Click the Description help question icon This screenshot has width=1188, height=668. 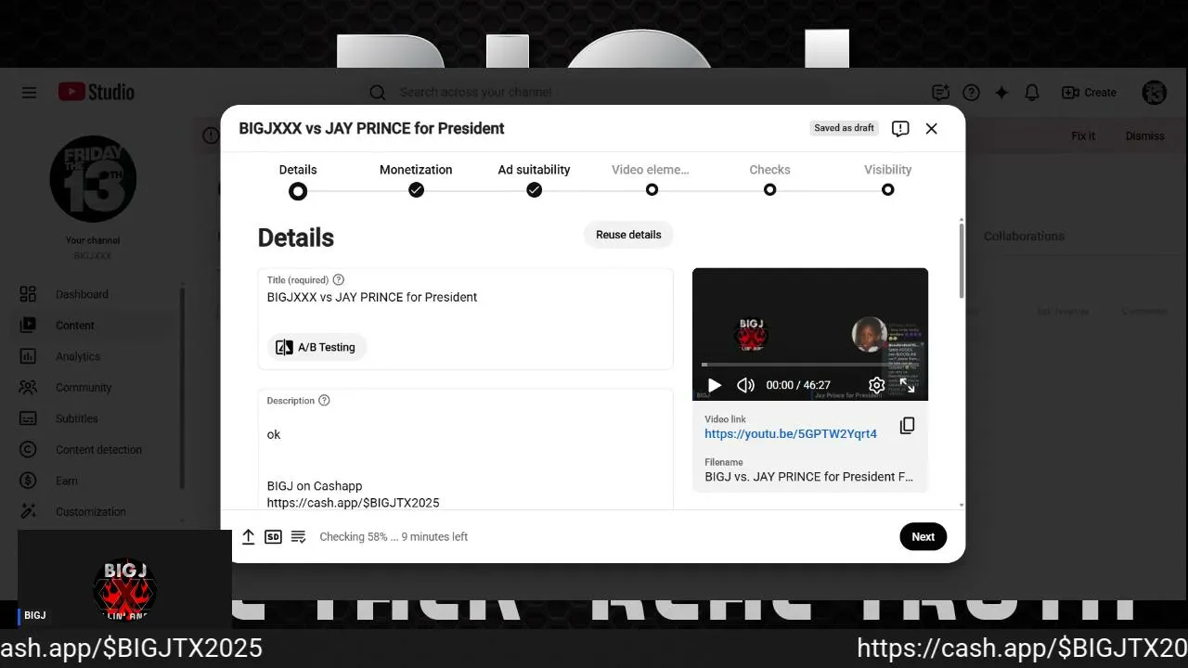pos(324,401)
